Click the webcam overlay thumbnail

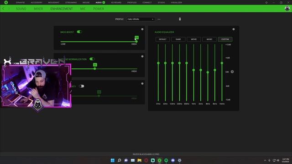coord(36,86)
